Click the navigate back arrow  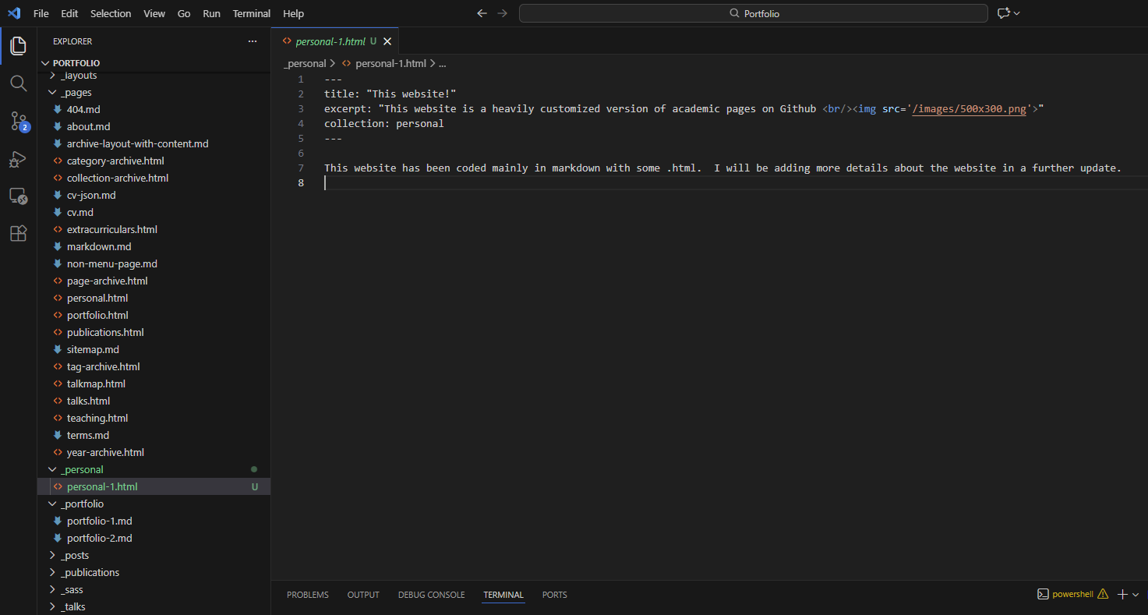(482, 13)
